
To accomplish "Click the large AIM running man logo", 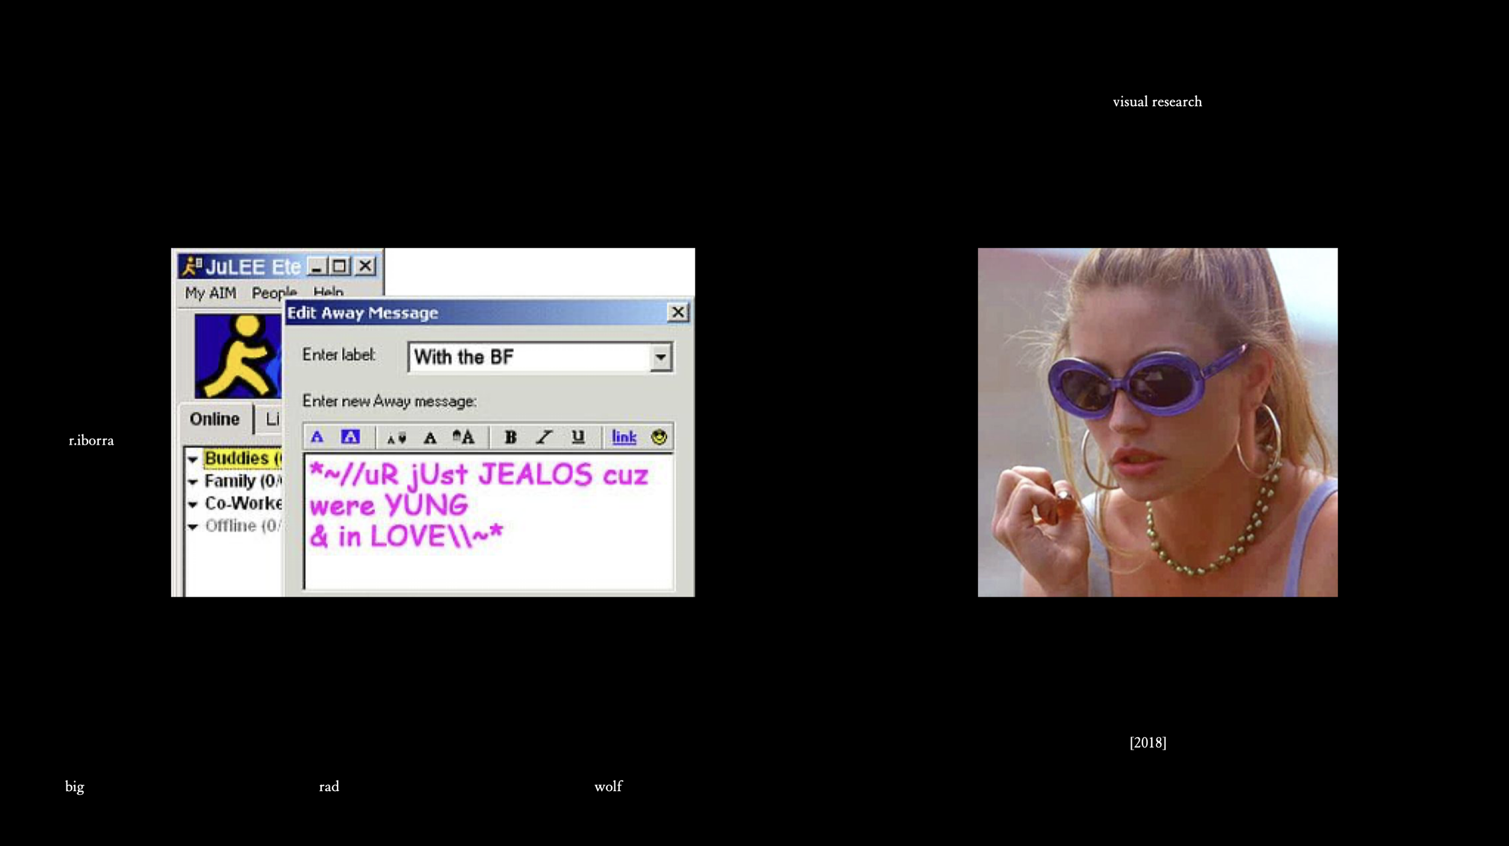I will tap(238, 356).
